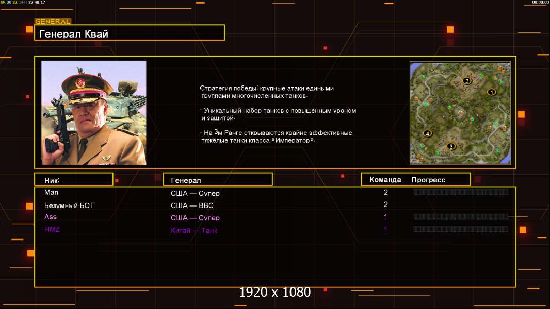Click the loading progress bar for HMZ
This screenshot has height=309, width=550.
[460, 229]
